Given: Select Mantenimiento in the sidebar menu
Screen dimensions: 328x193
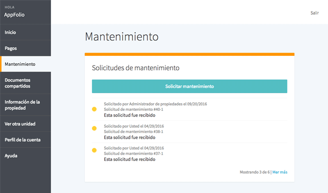Looking at the screenshot, I should pyautogui.click(x=20, y=64).
